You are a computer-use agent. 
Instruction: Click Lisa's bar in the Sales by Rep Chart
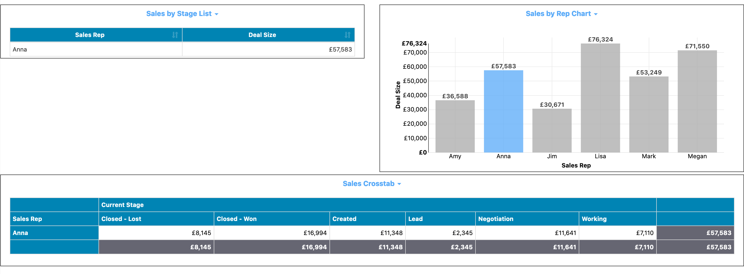click(x=600, y=98)
